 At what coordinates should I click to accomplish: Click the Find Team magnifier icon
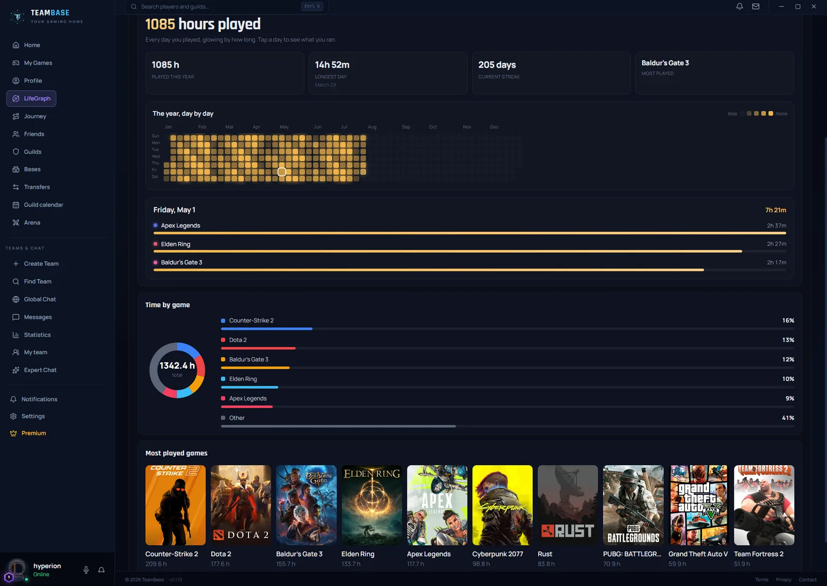pos(16,281)
